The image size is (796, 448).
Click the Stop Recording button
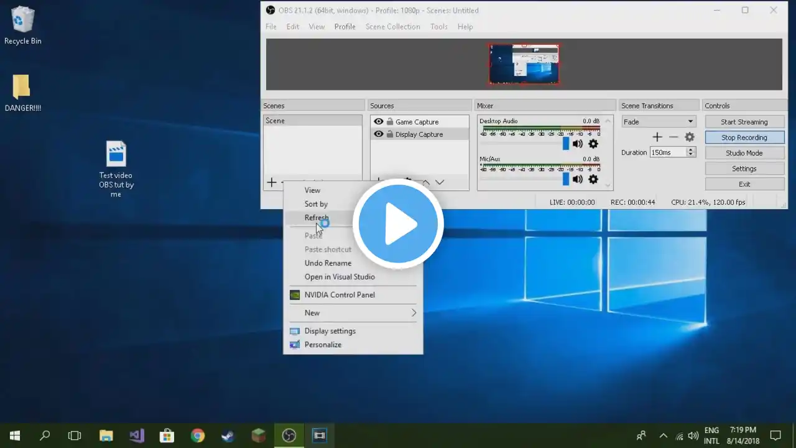(x=744, y=138)
